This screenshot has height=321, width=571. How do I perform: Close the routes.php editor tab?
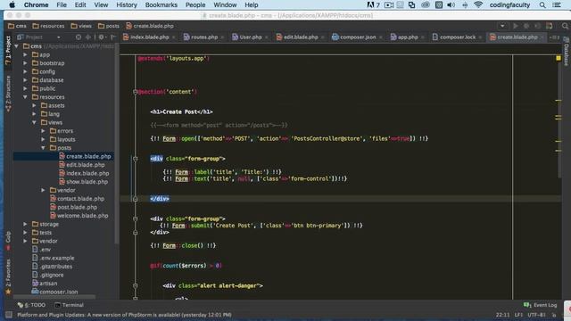pyautogui.click(x=222, y=37)
